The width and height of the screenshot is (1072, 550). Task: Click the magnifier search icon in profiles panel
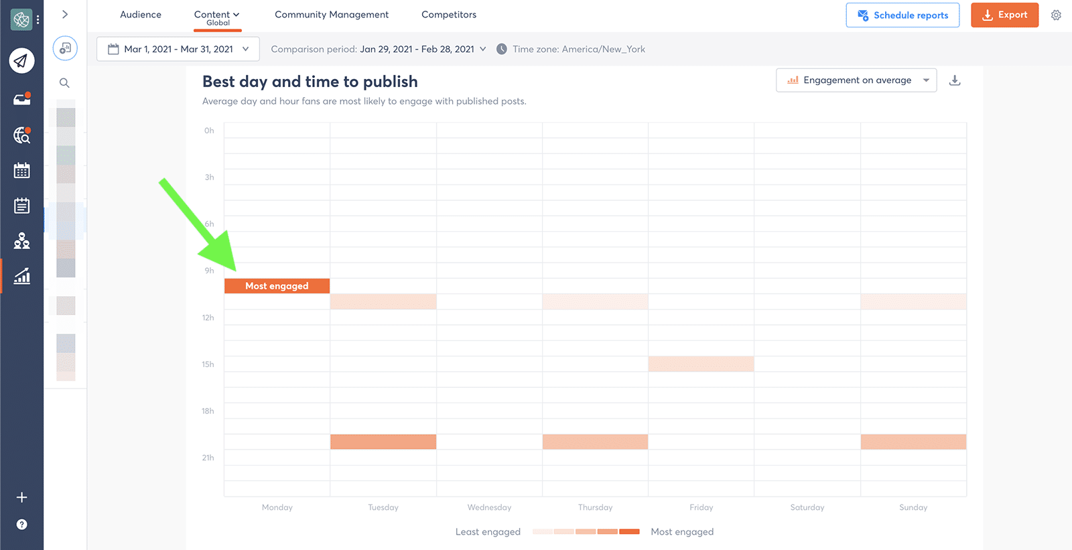[x=64, y=83]
